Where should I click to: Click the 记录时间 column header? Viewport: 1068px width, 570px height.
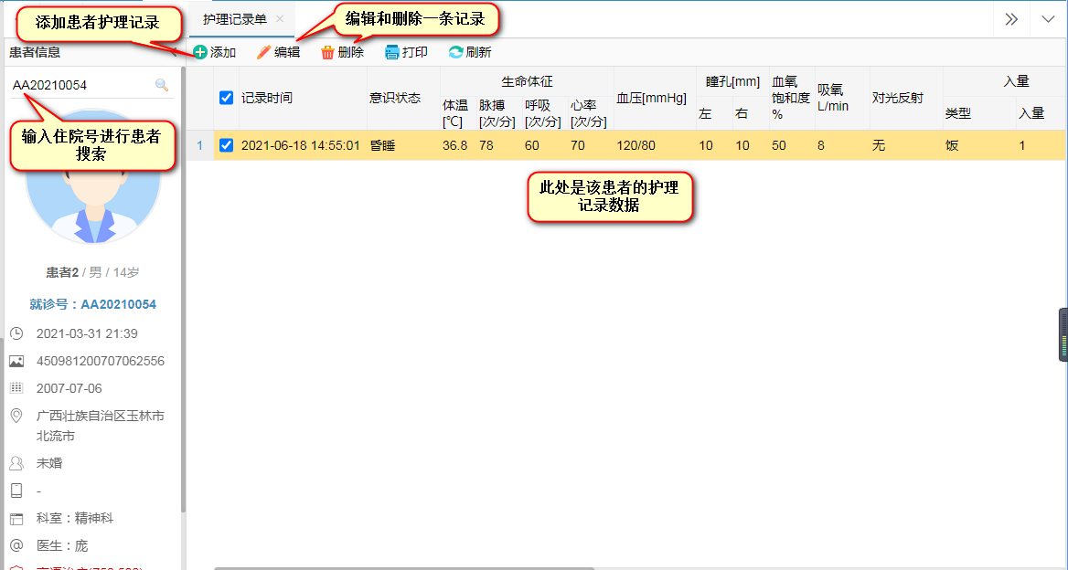click(x=267, y=98)
